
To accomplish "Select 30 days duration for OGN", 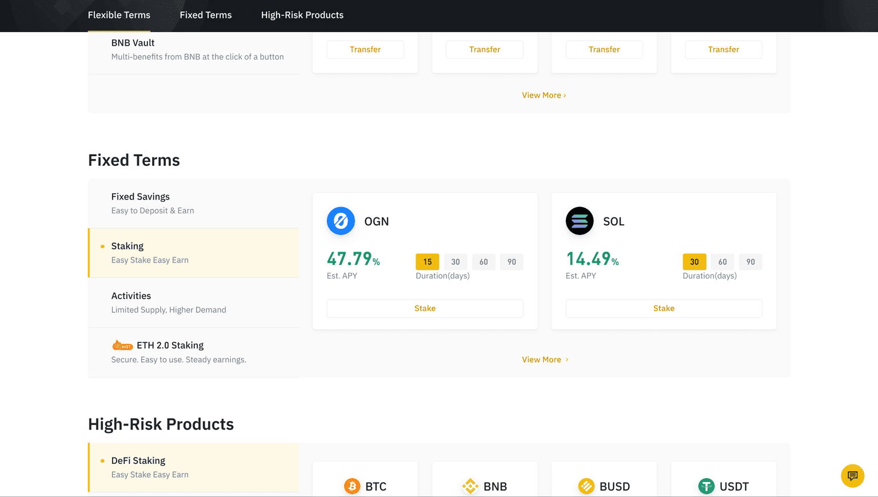I will [456, 262].
